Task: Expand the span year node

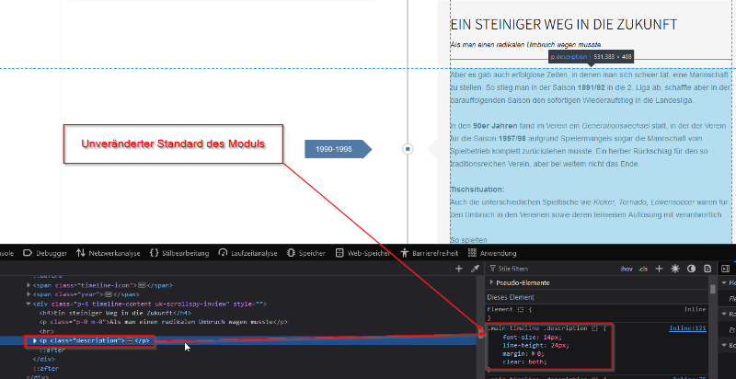Action: 29,294
